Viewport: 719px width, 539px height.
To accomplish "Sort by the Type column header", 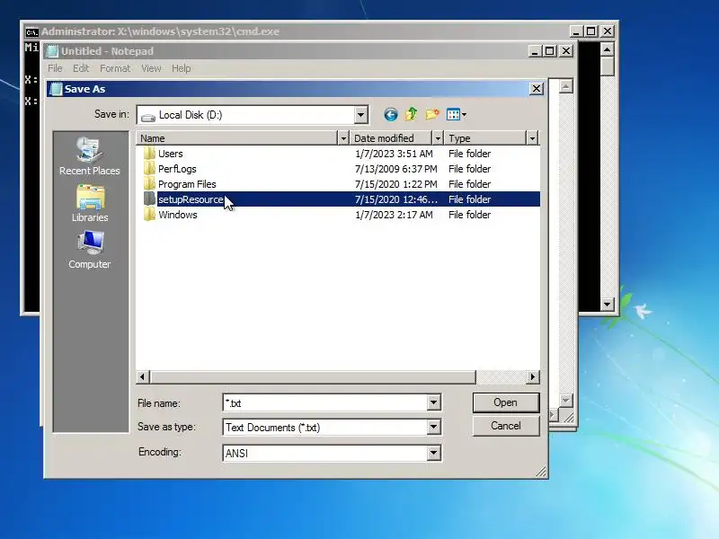I will pos(485,138).
